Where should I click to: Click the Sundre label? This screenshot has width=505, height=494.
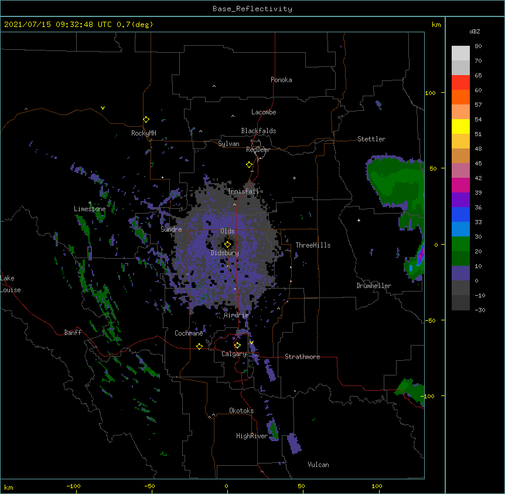tap(171, 229)
